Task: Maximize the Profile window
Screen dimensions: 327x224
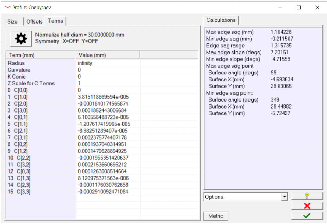Action: click(x=298, y=8)
